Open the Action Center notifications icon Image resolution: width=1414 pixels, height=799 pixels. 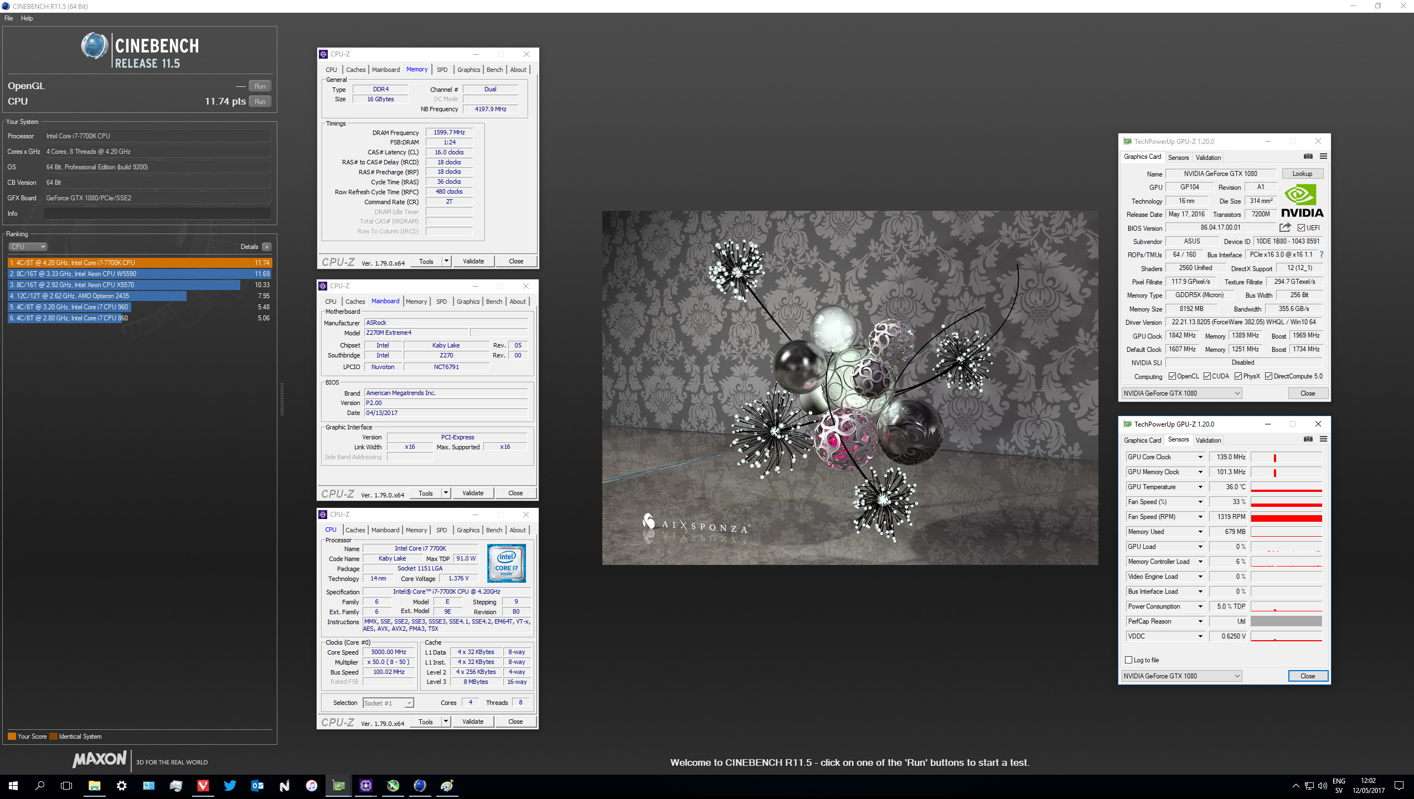pyautogui.click(x=1399, y=786)
